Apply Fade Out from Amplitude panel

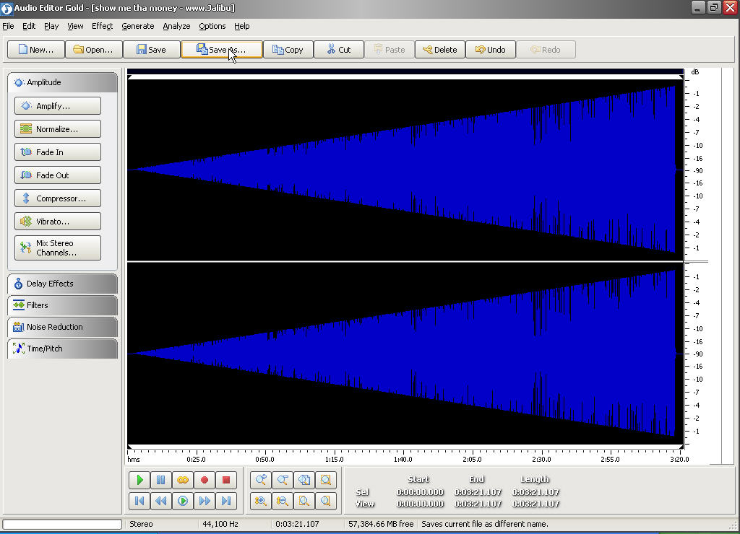coord(58,175)
